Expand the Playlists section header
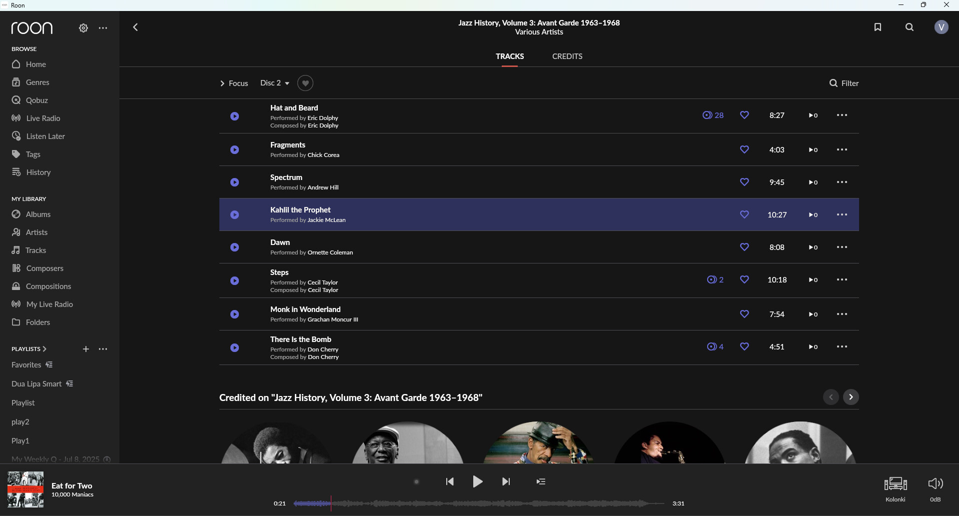959x516 pixels. point(29,349)
